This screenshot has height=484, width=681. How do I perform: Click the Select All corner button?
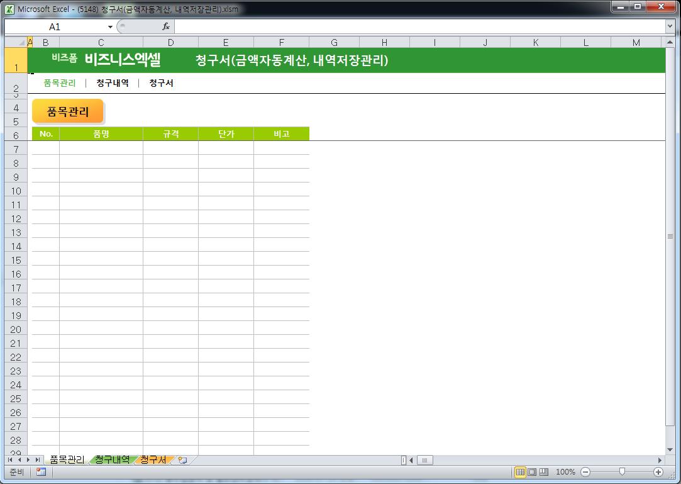(16, 42)
